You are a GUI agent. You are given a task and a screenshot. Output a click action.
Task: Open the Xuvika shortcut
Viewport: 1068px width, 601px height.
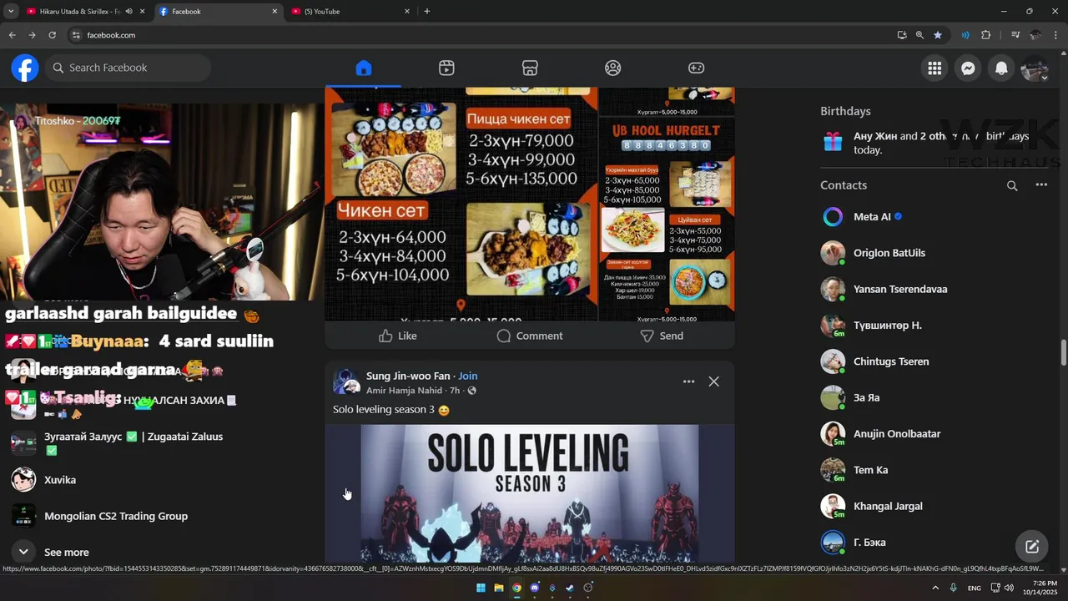(60, 480)
